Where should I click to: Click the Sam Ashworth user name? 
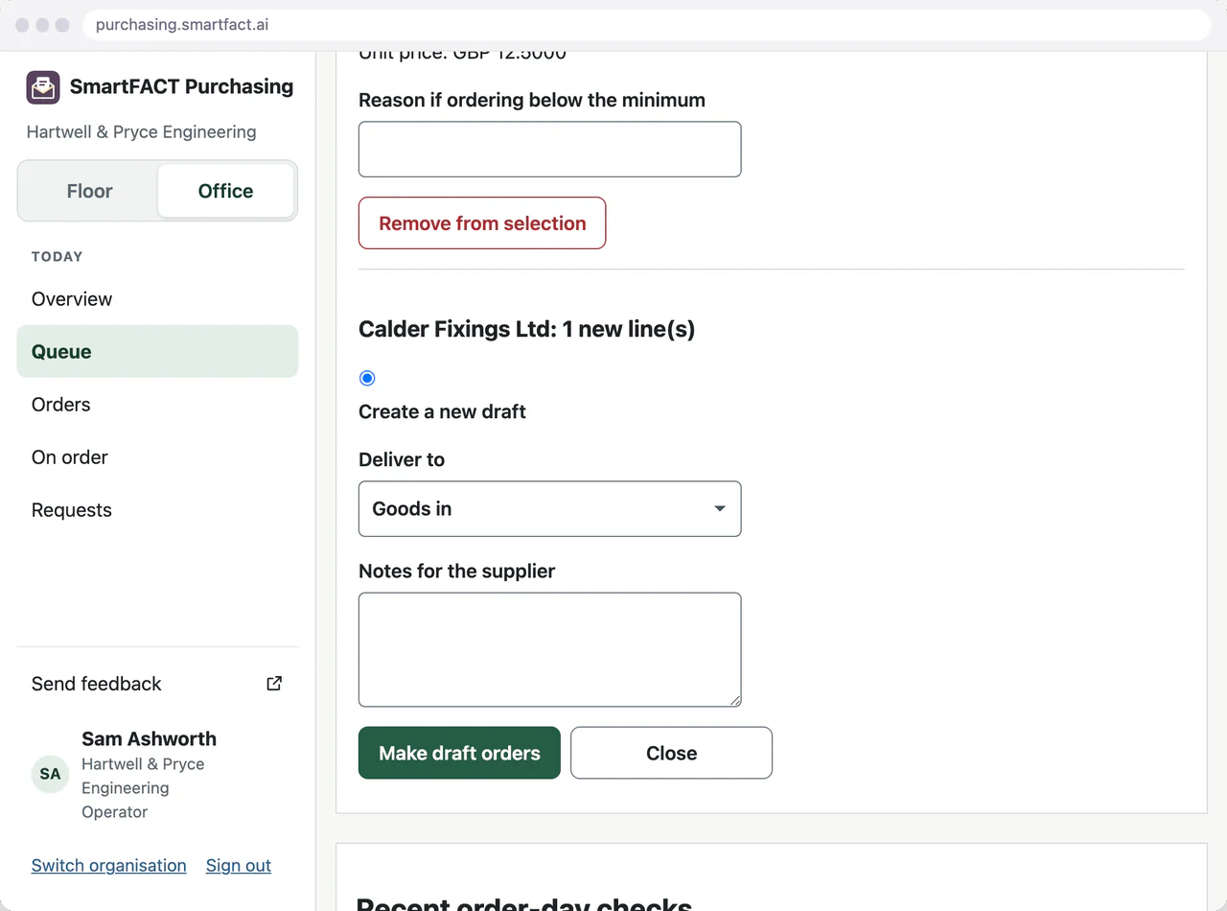[x=149, y=738]
